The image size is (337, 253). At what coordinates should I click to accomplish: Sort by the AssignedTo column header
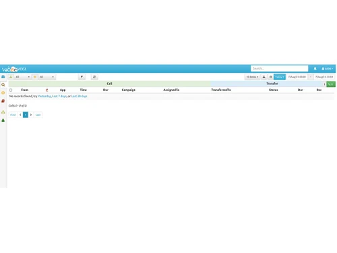click(x=171, y=90)
